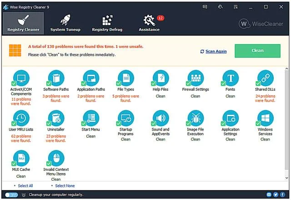Uncheck the User MRU Lists checkbox

click(14, 123)
